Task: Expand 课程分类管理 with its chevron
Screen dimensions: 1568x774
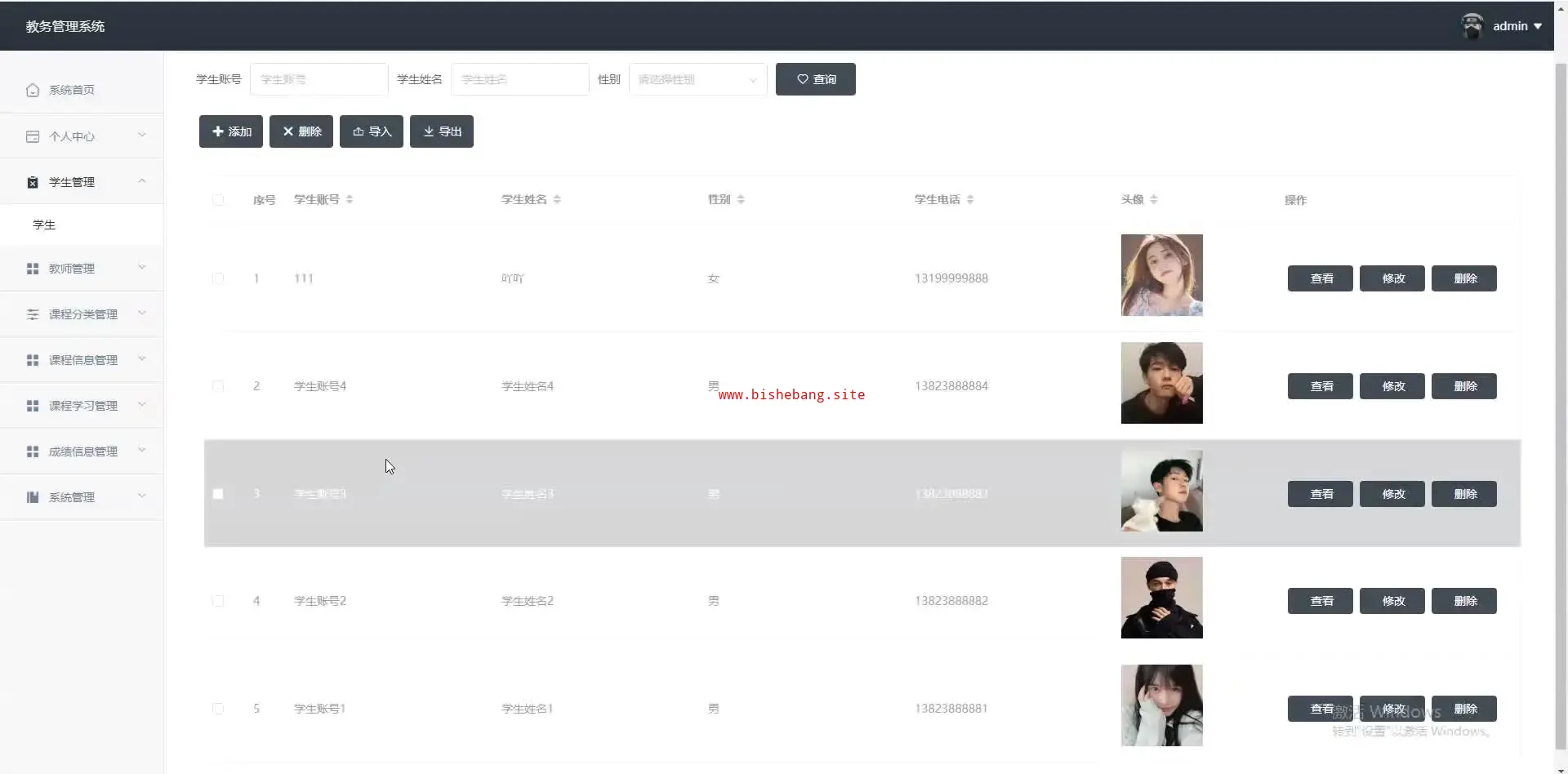Action: (142, 314)
